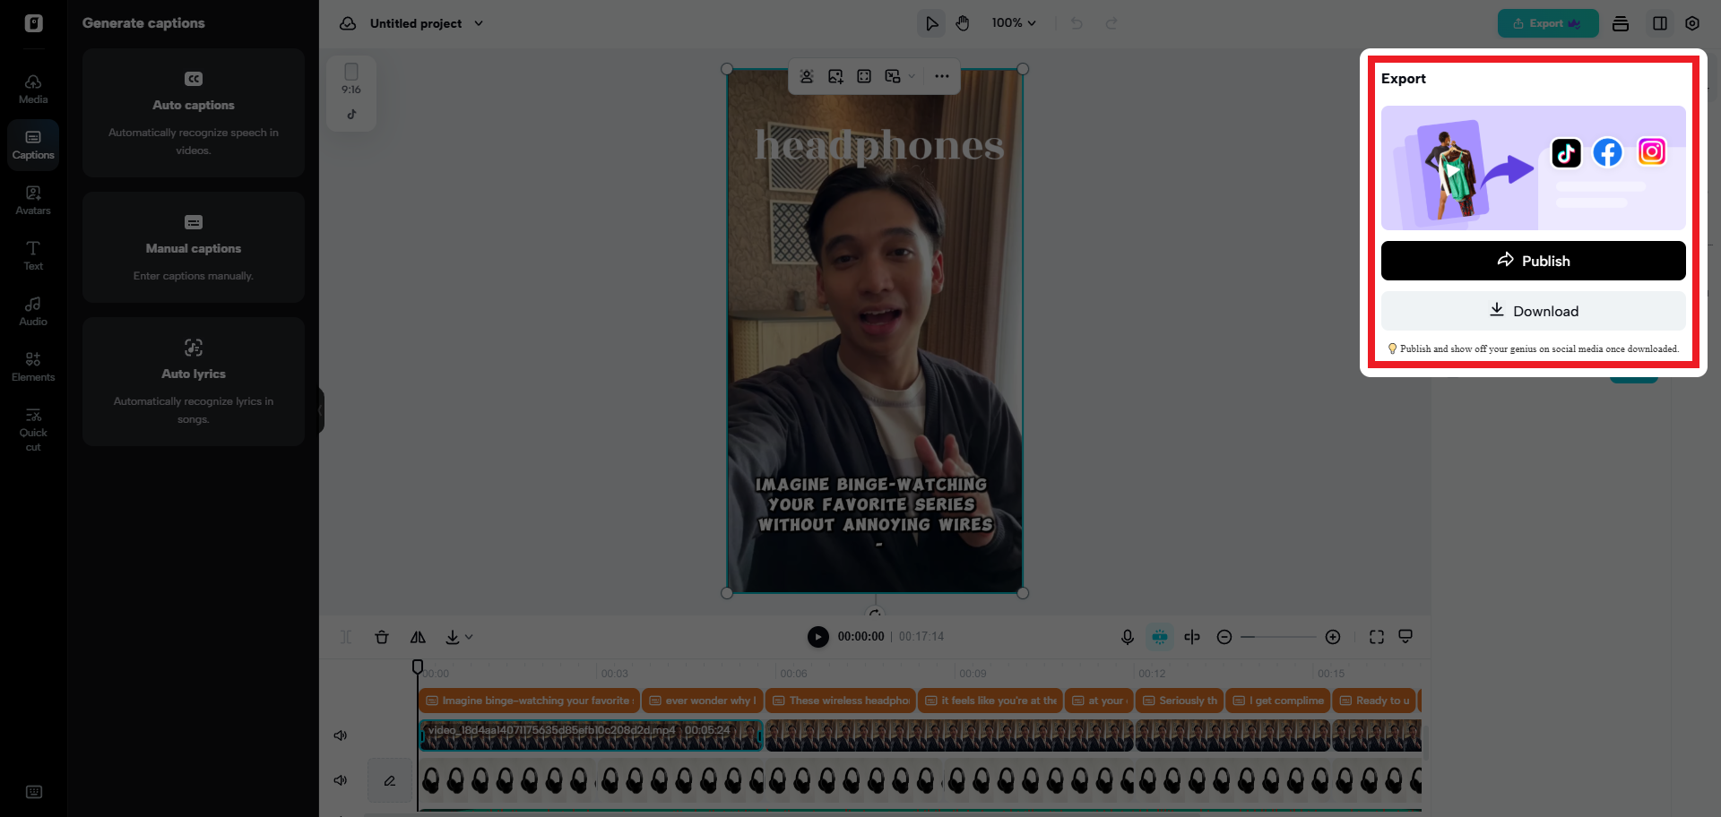Open the 100% zoom level dropdown
The height and width of the screenshot is (817, 1721).
coord(1013,23)
